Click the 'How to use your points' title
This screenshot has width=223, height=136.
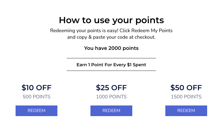click(111, 20)
